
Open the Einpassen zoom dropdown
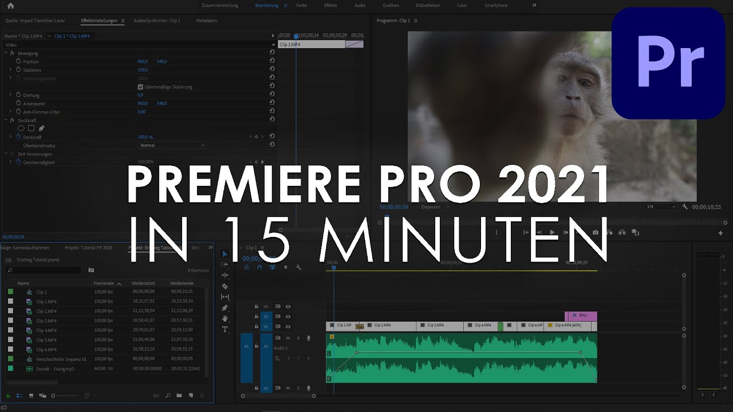point(435,207)
